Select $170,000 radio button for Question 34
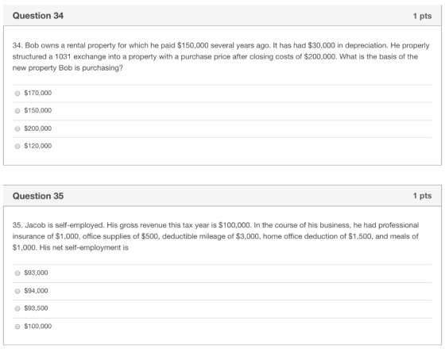This screenshot has height=352, width=445. click(17, 94)
